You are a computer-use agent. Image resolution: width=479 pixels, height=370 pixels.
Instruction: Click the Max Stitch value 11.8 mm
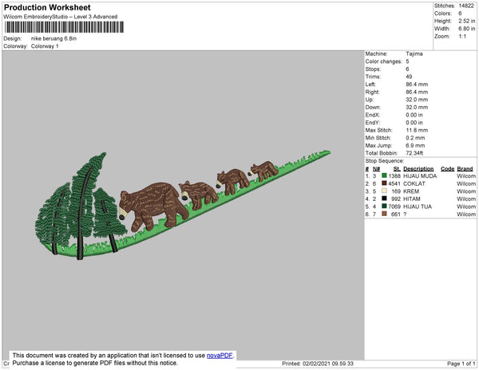(417, 130)
